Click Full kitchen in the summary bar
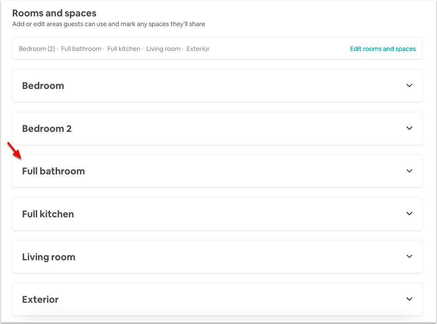 pyautogui.click(x=124, y=49)
